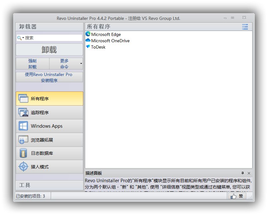
Task: Switch to 追踪程序 tab
Action: pos(50,112)
